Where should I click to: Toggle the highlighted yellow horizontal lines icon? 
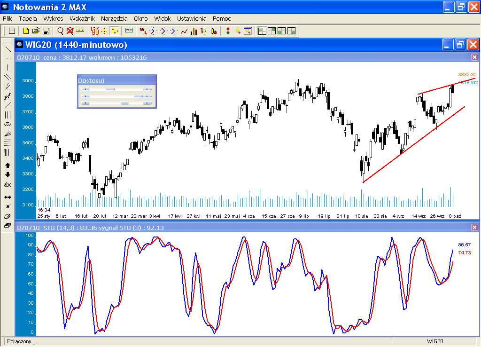coord(115,31)
